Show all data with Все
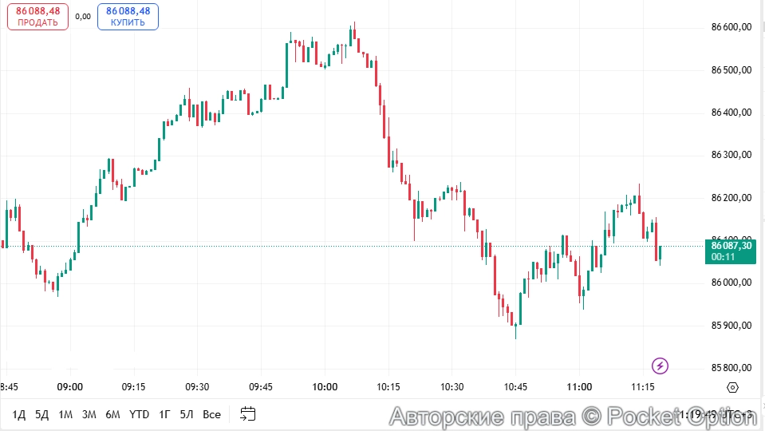This screenshot has height=431, width=765. (x=211, y=414)
